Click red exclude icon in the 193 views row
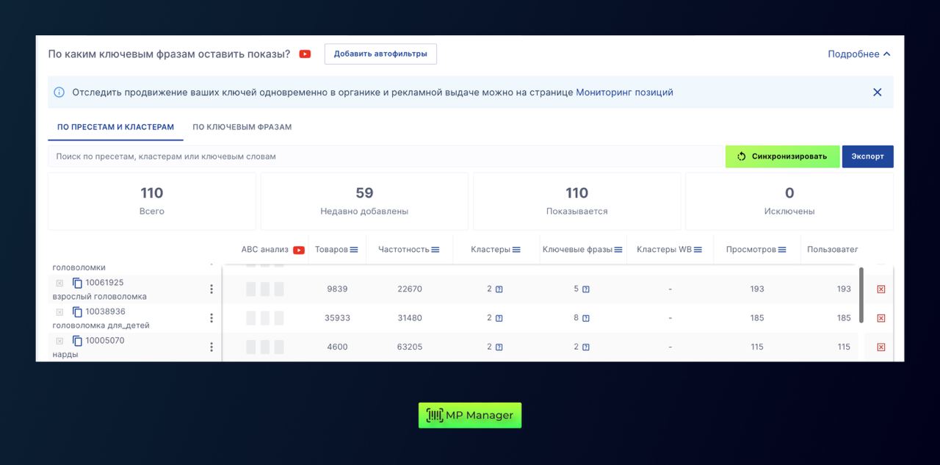Screen dimensions: 940x465 click(881, 289)
